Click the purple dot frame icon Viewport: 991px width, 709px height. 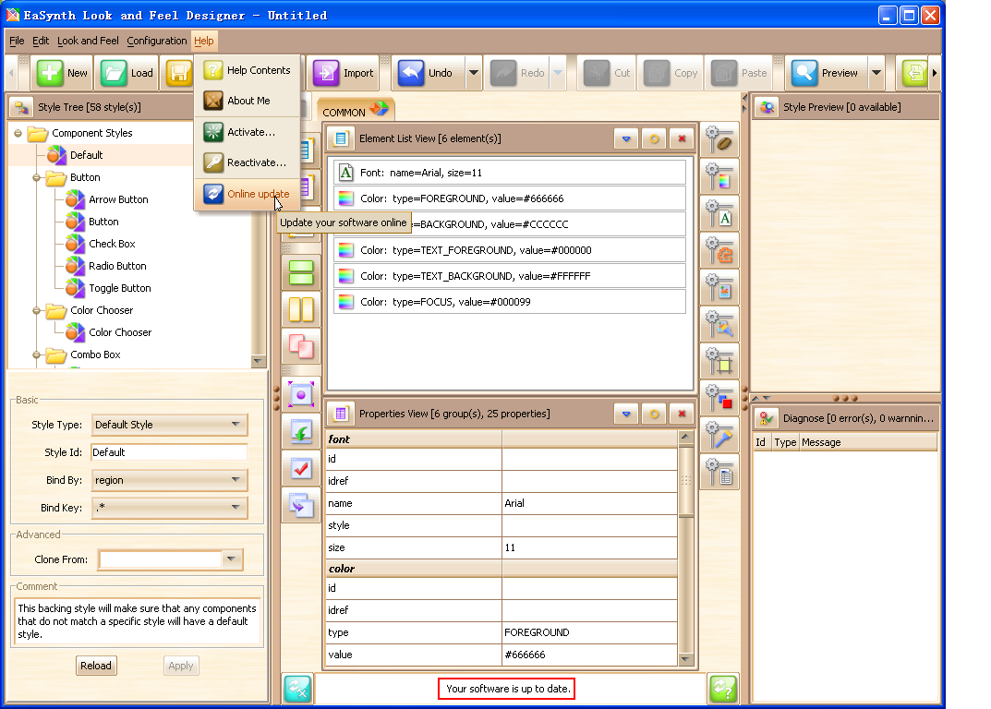301,395
